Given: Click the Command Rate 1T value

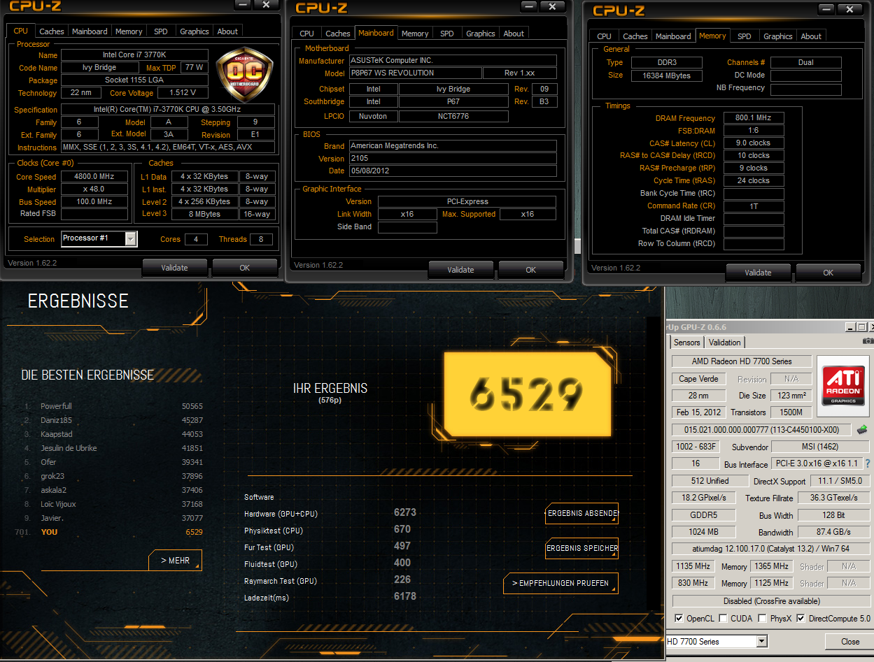Looking at the screenshot, I should coord(754,206).
